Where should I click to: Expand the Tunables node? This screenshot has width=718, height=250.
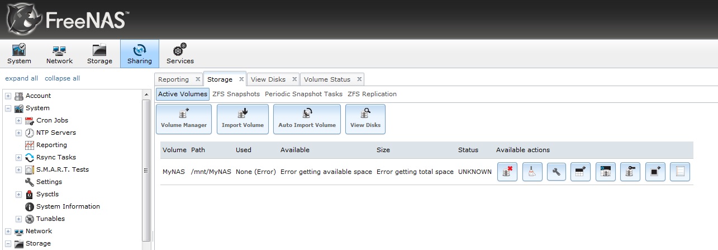pos(18,219)
